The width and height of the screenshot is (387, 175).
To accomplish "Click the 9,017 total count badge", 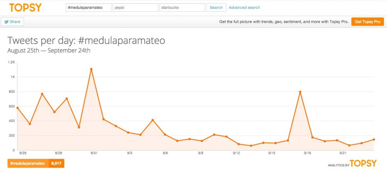I will click(x=57, y=163).
